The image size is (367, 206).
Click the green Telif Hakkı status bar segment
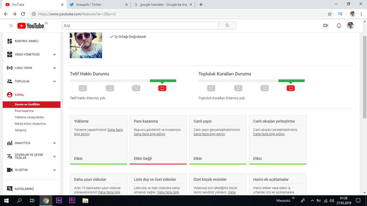coord(163,81)
